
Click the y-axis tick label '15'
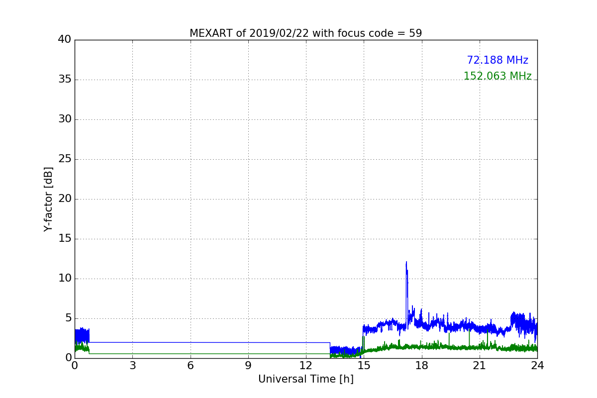tap(65, 239)
